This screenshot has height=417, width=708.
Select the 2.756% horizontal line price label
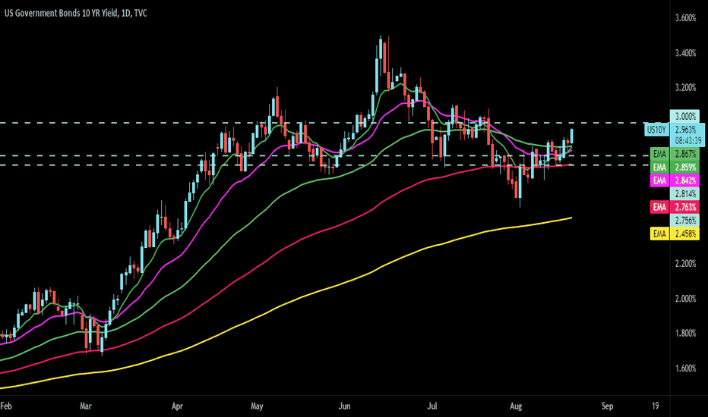point(685,221)
